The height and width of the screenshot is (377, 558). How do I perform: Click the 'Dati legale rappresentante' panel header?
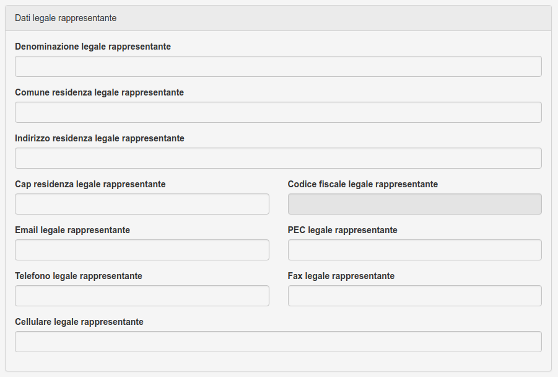[x=278, y=18]
